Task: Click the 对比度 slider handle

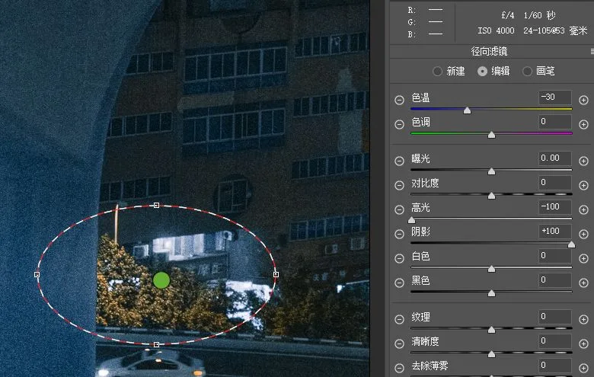Action: (x=491, y=196)
